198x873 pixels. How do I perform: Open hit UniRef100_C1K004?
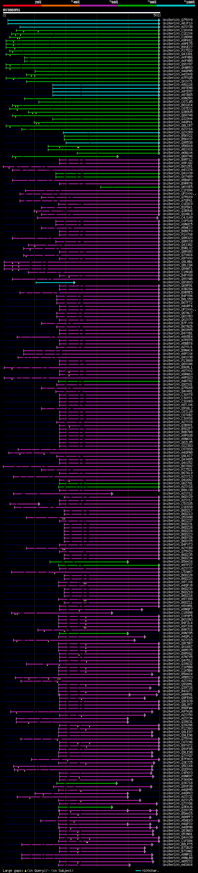(x=178, y=30)
